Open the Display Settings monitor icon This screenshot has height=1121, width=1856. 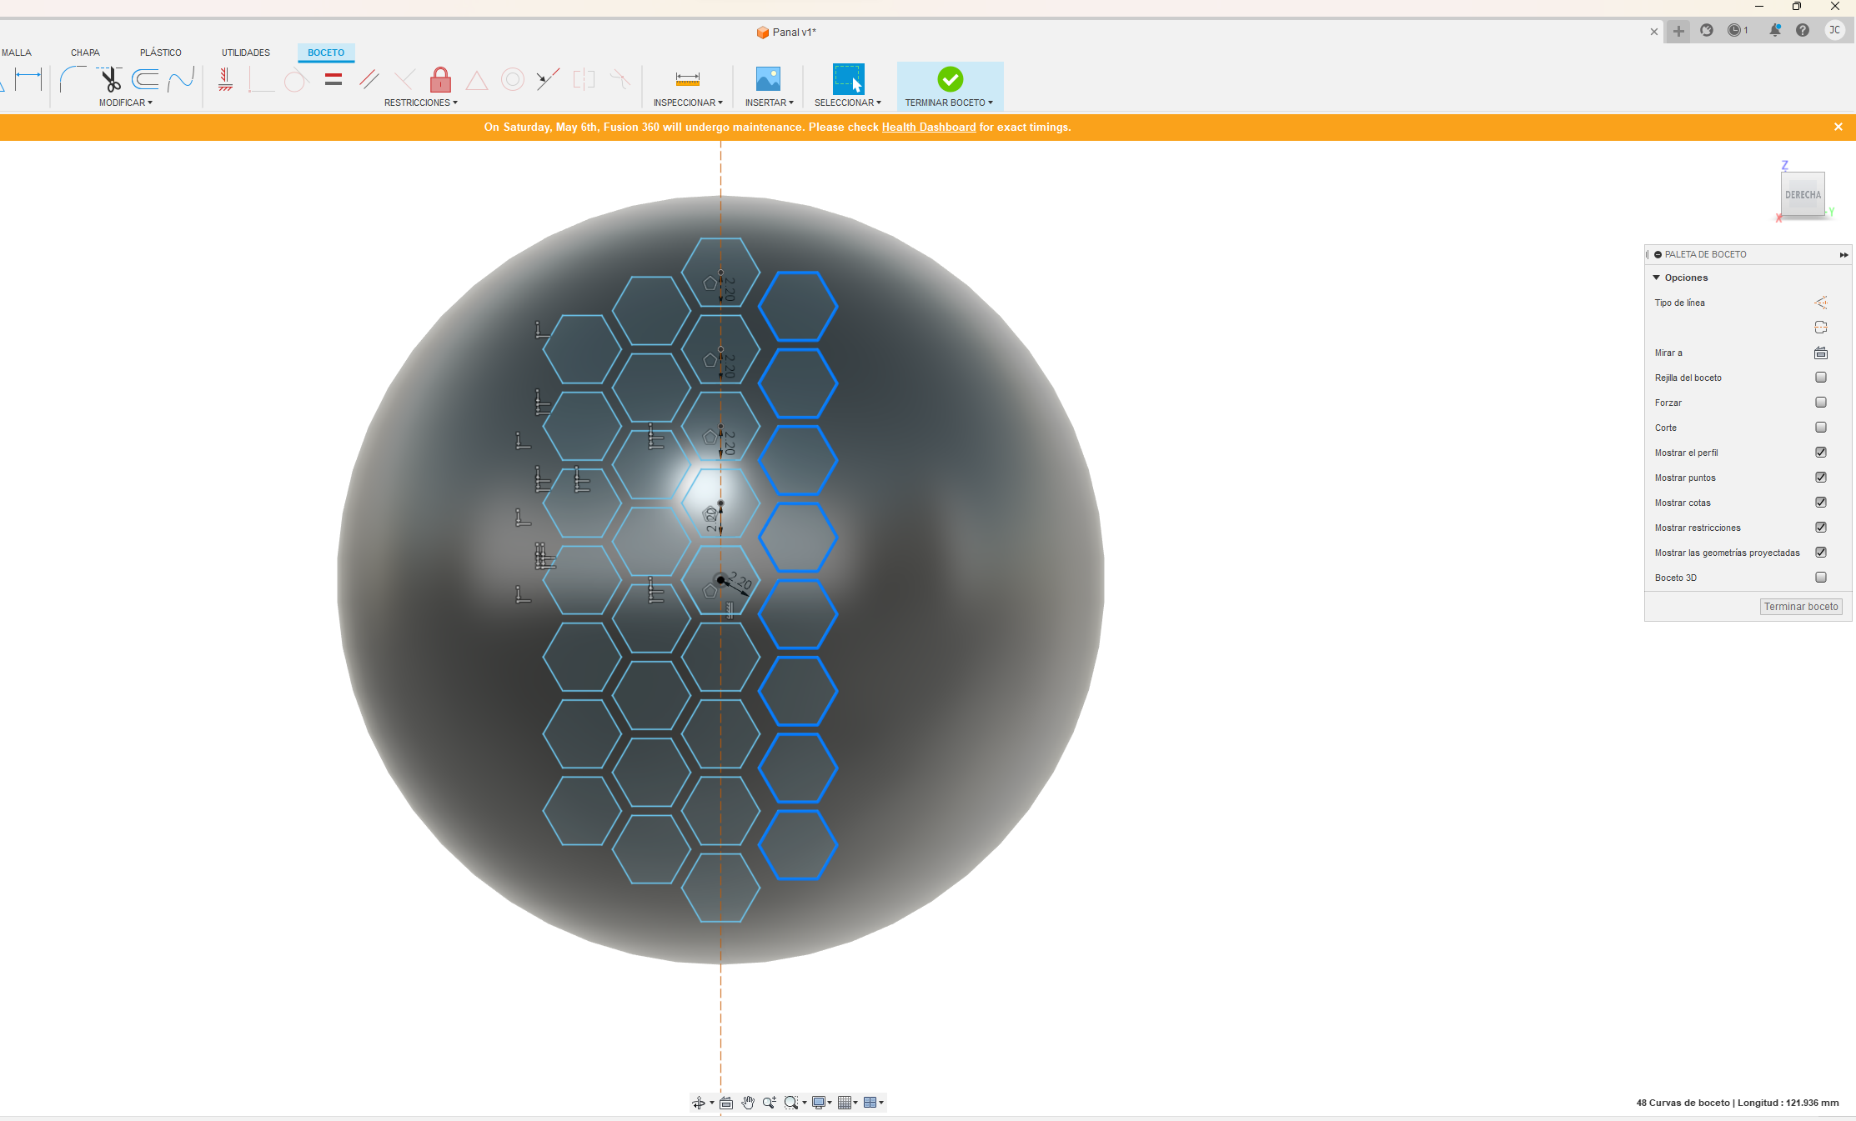pyautogui.click(x=819, y=1103)
